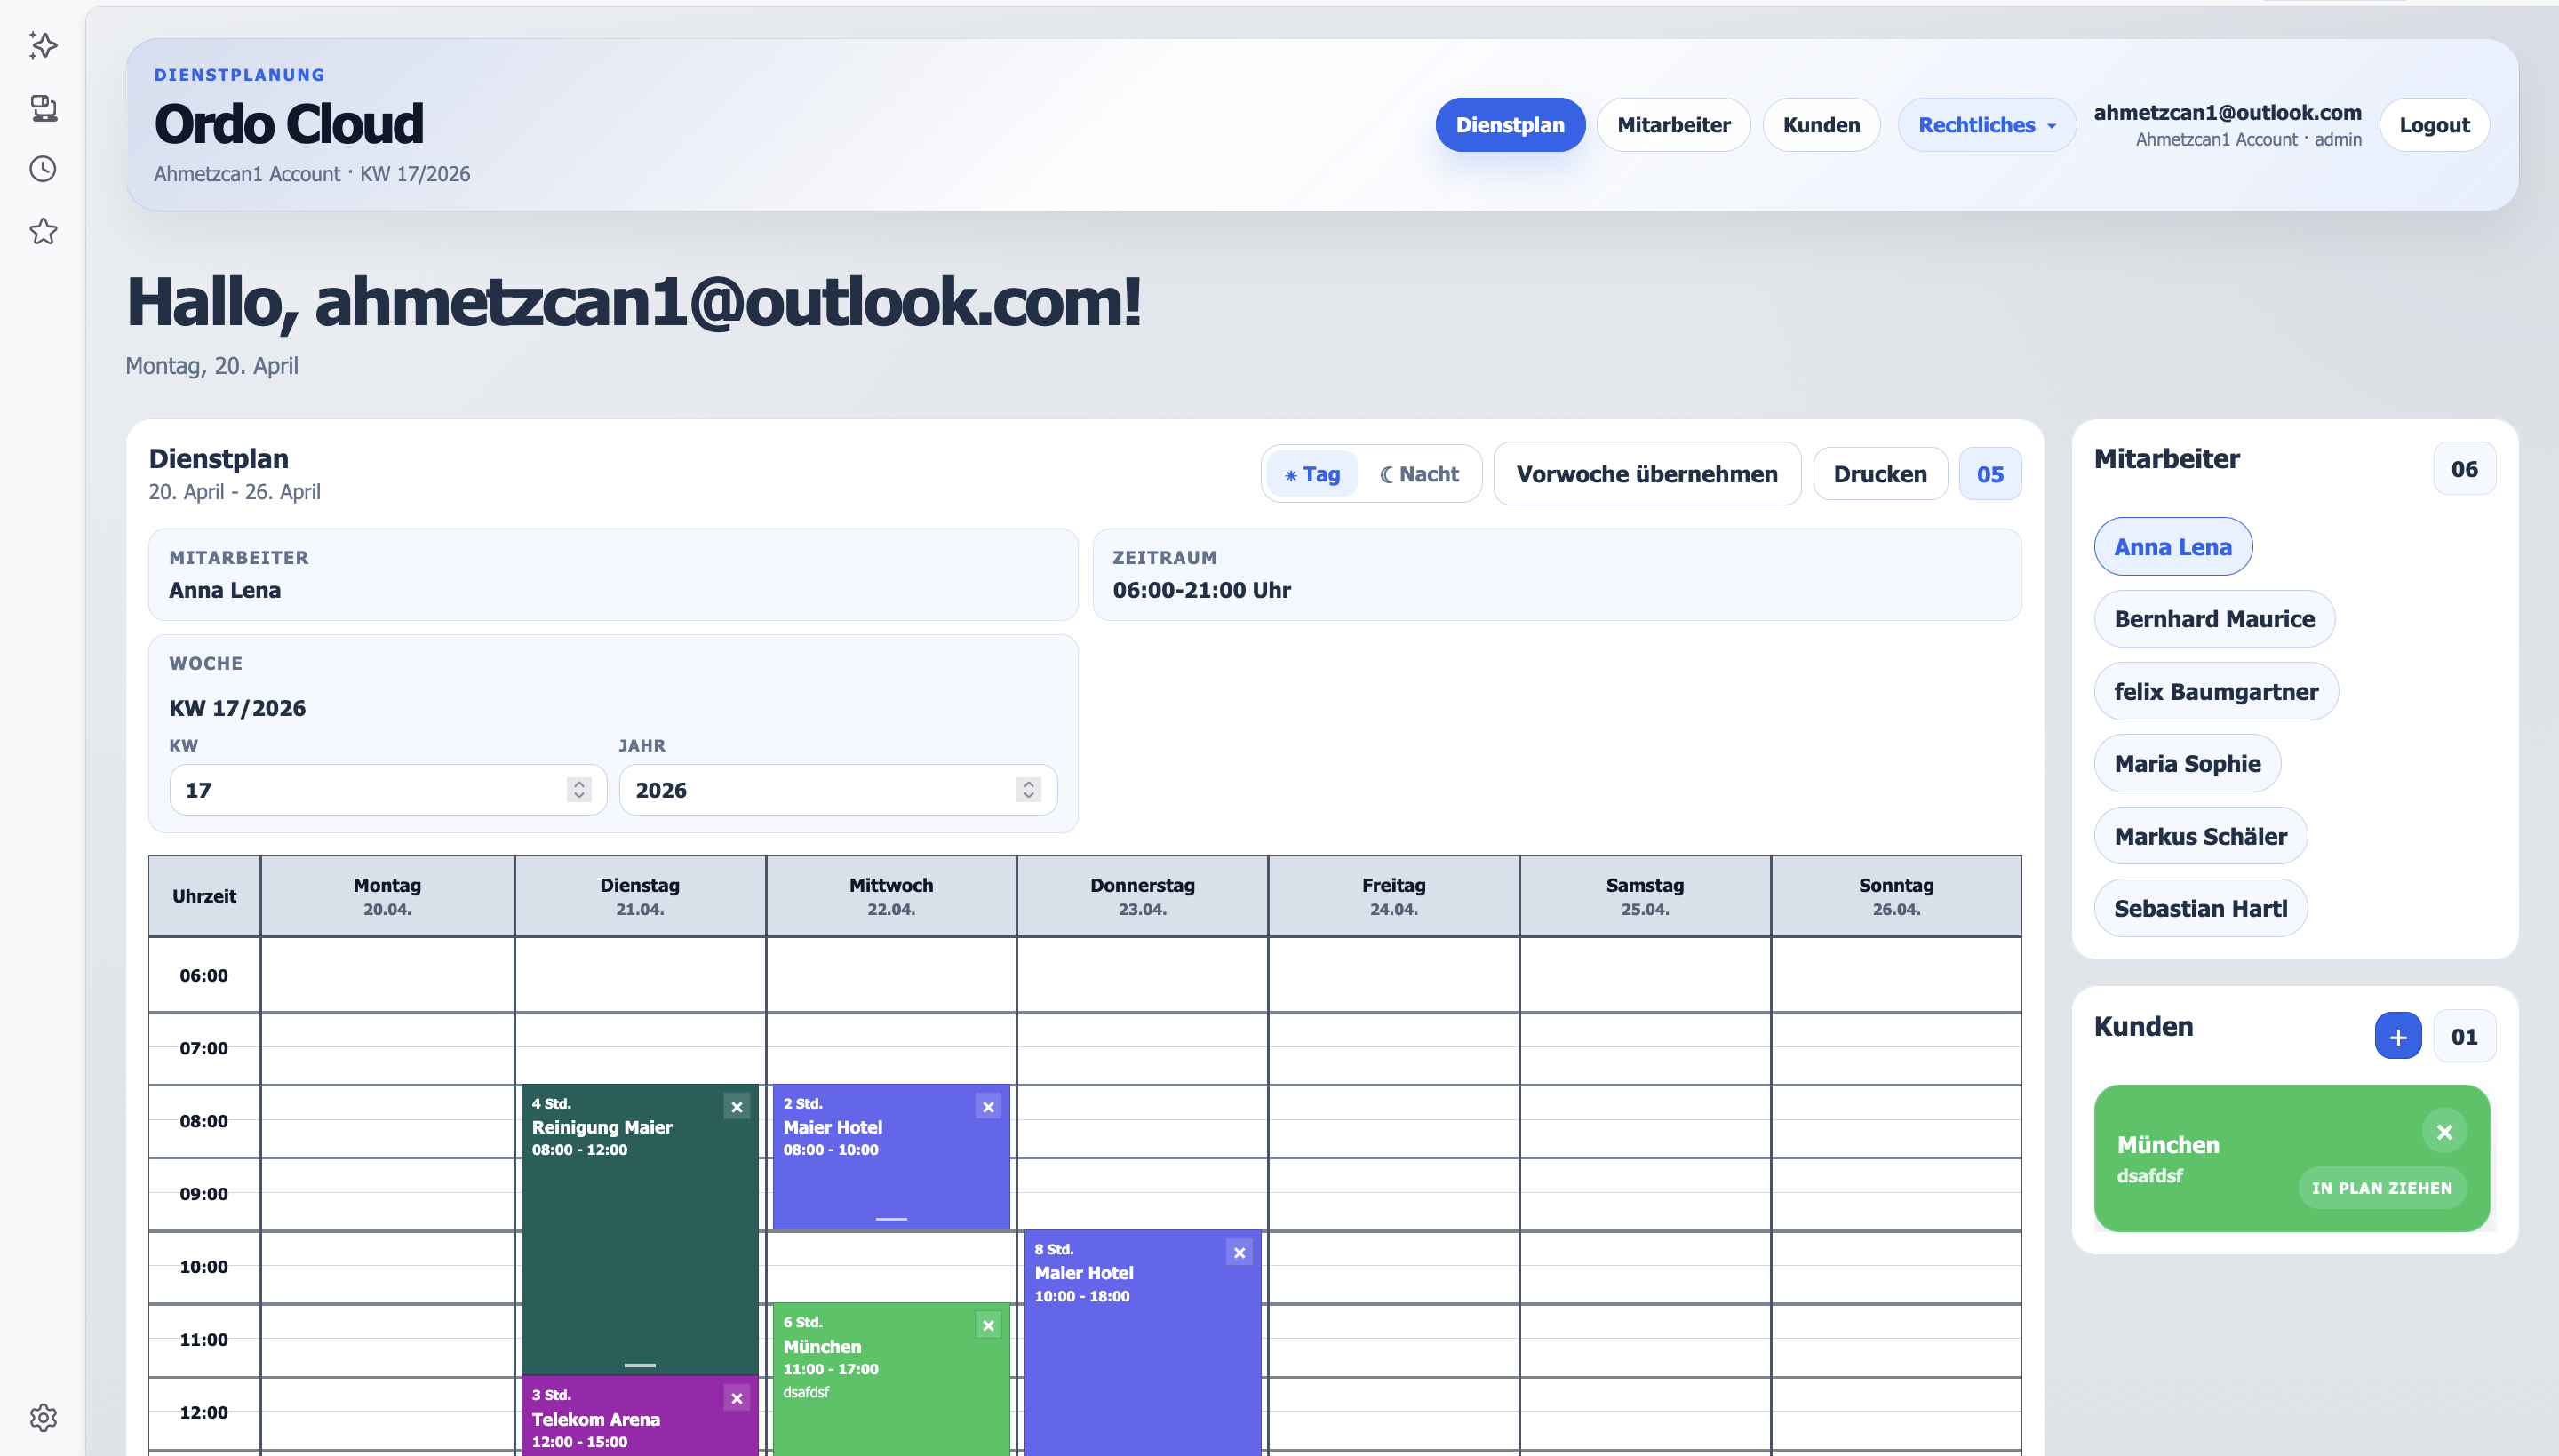Open the Rechtliches dropdown menu
Screen dimensions: 2559x1456
[1986, 125]
